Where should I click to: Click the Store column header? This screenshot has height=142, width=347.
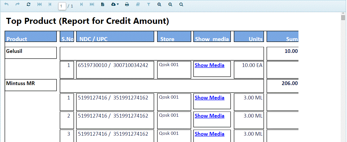click(x=174, y=37)
